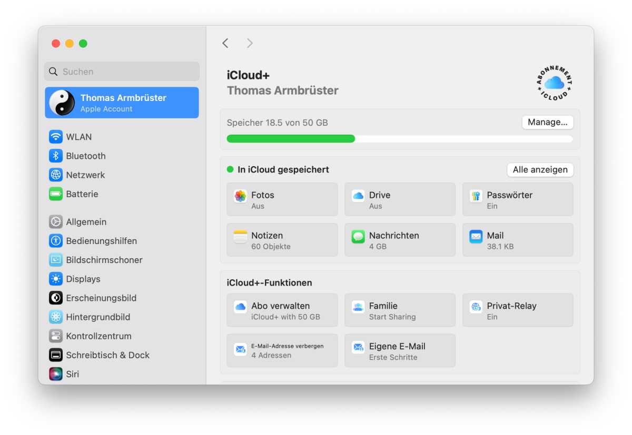The width and height of the screenshot is (632, 435).
Task: Click into the Suchen search field
Action: pos(122,72)
